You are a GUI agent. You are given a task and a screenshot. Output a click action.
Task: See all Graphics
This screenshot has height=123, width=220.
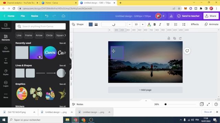click(x=63, y=84)
